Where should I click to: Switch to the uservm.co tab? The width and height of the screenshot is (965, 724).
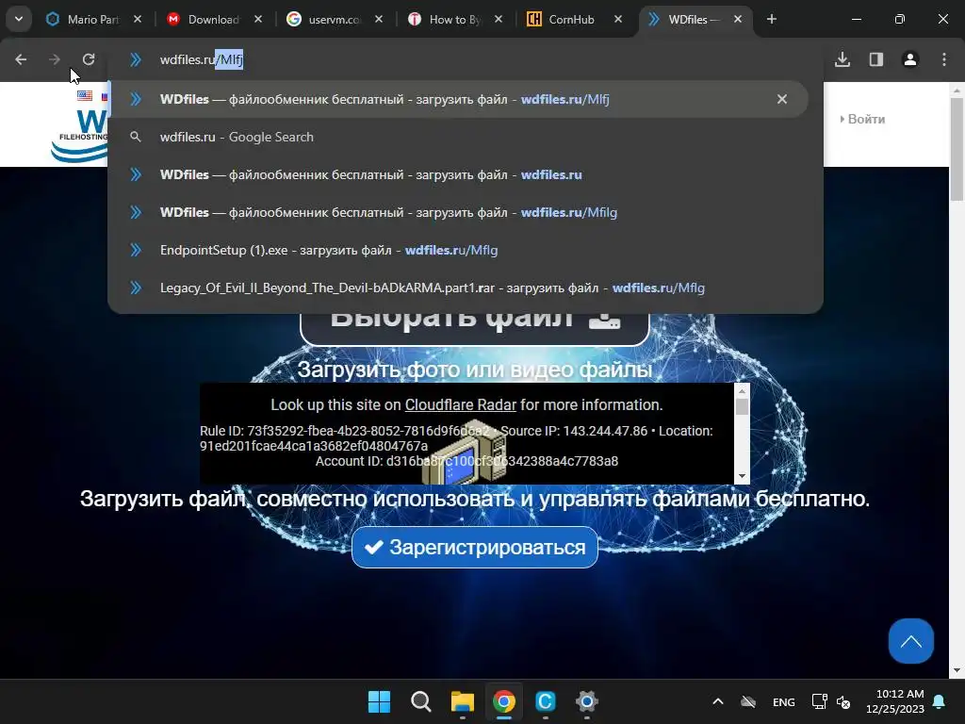coord(334,19)
